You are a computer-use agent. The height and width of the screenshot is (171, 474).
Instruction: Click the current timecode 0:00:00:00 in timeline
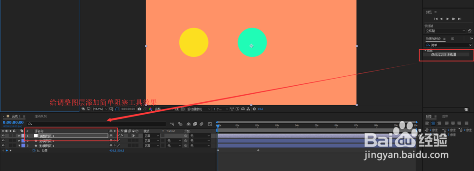click(x=13, y=122)
